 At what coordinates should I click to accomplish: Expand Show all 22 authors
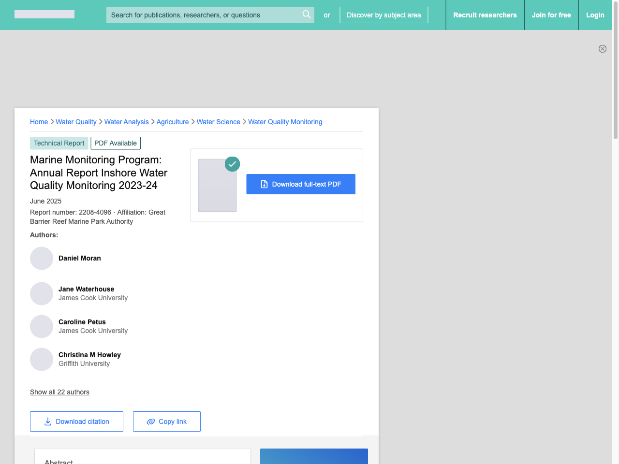point(59,392)
